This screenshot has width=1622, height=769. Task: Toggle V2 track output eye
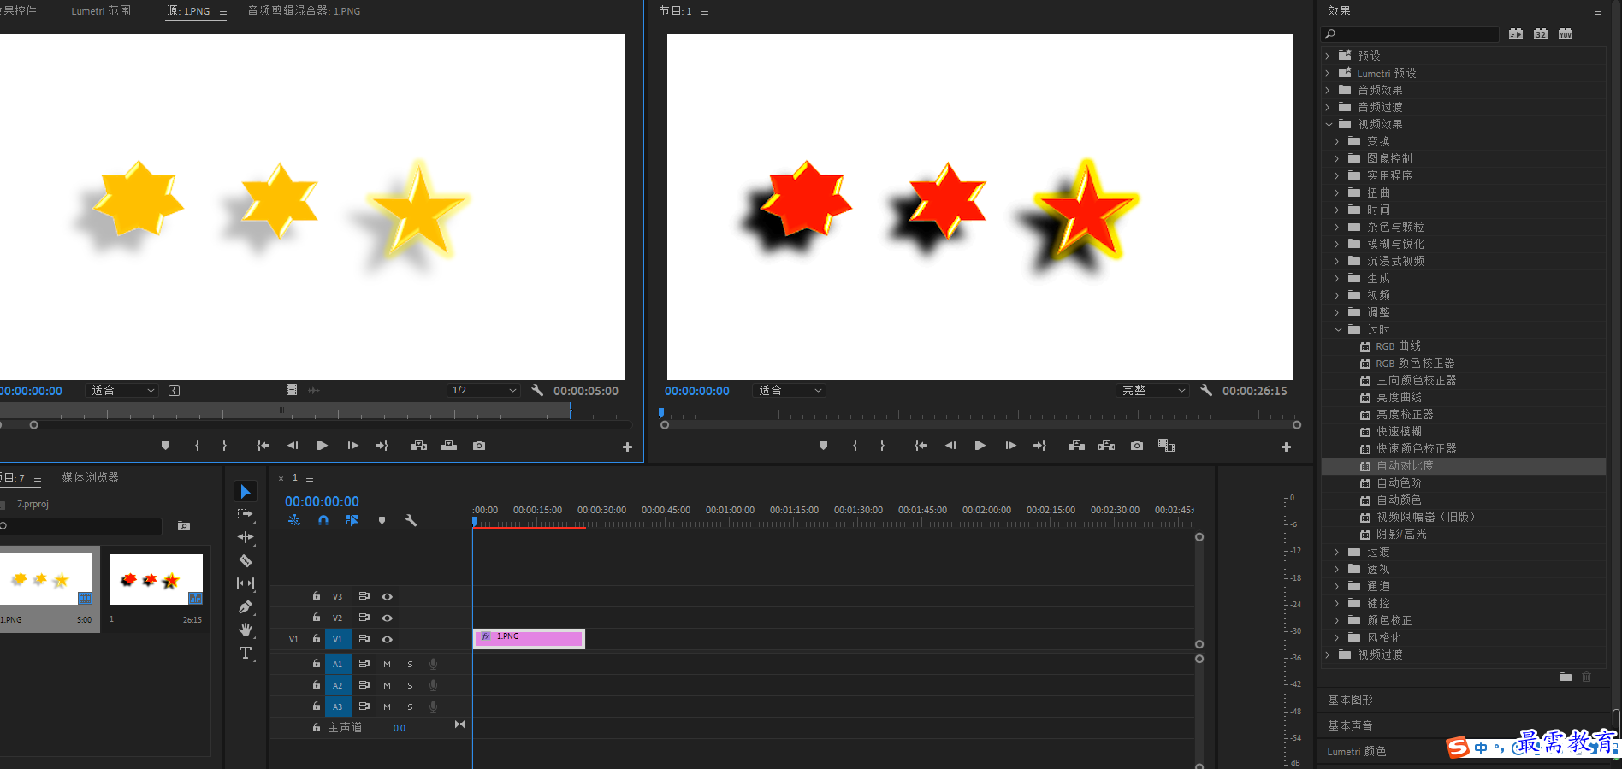click(387, 618)
